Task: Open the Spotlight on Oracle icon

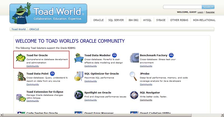Action: coord(79,95)
